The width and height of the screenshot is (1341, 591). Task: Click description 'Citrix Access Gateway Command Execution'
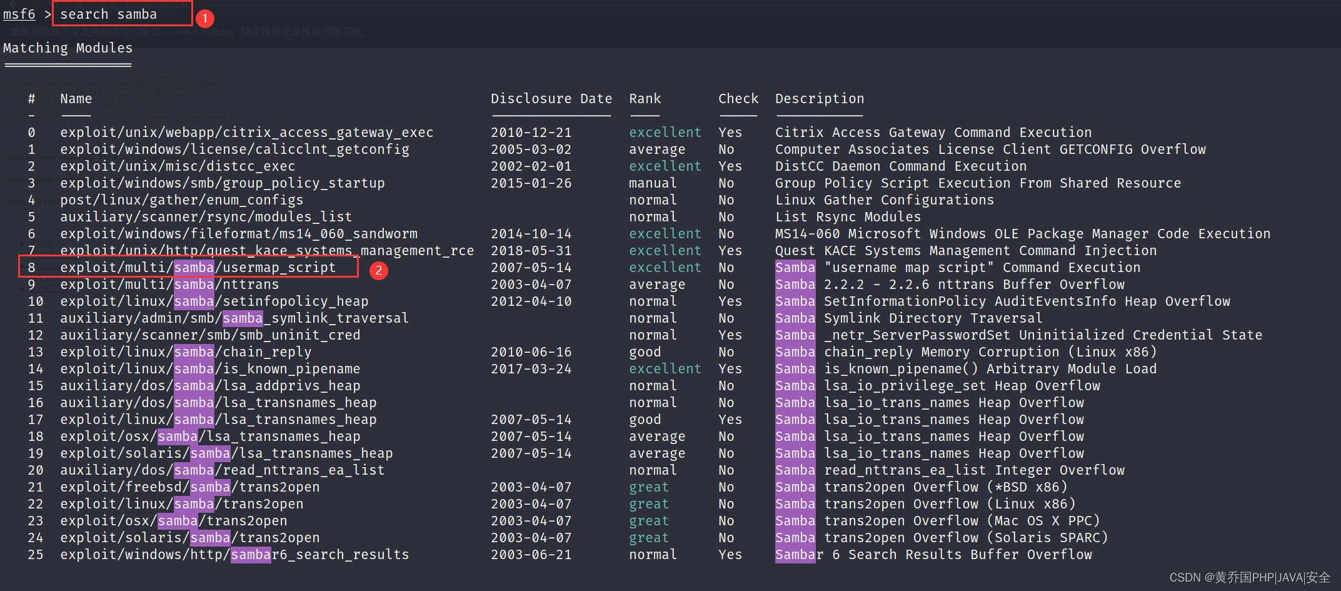[x=933, y=133]
